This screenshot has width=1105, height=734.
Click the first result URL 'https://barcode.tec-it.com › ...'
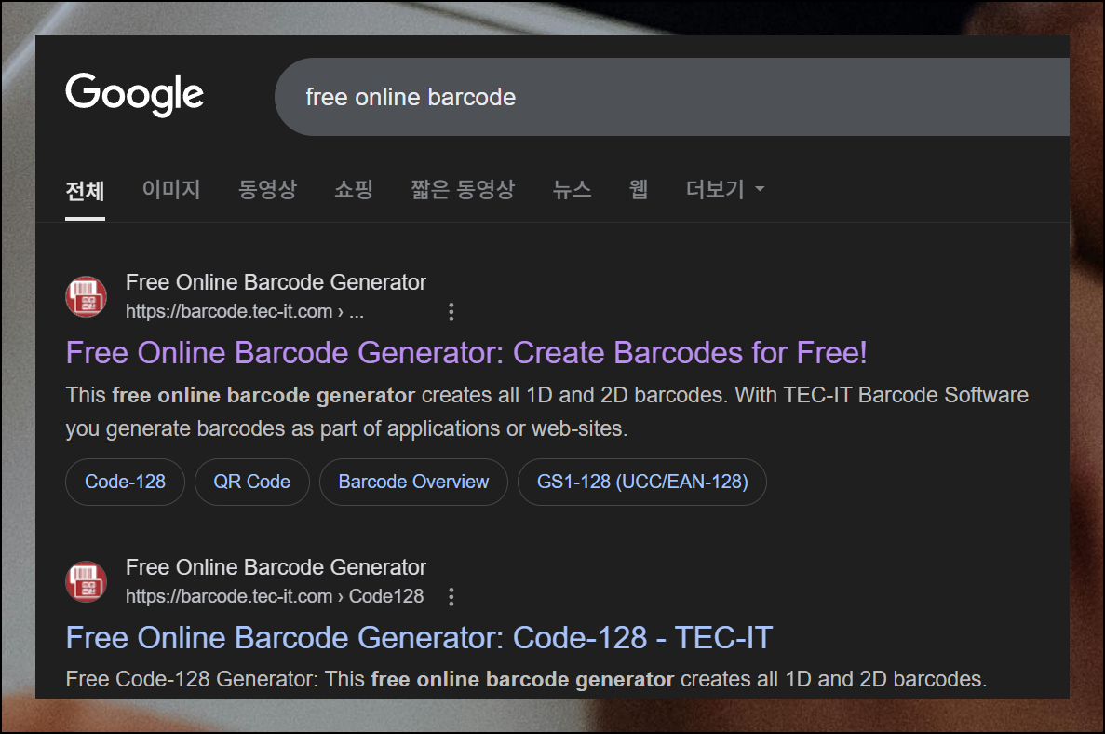(x=245, y=312)
